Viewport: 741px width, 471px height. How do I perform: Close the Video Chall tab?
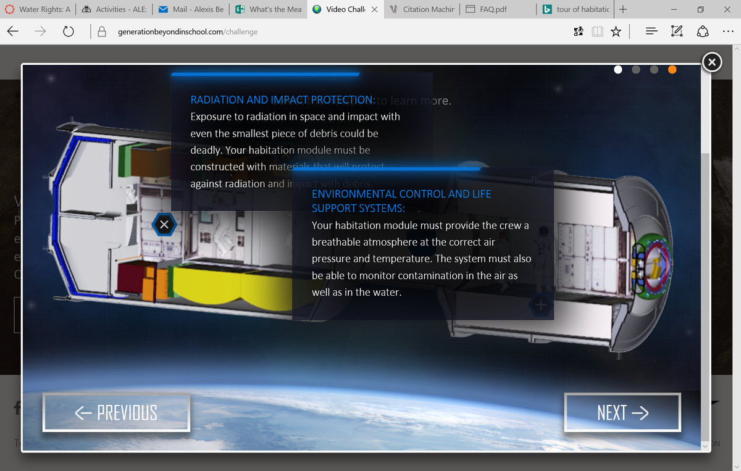374,9
